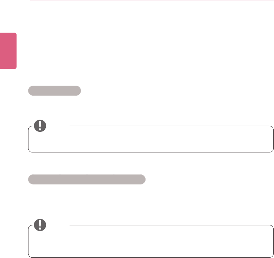
Task: Click the top end of pink side tab
Action: [x=9, y=34]
